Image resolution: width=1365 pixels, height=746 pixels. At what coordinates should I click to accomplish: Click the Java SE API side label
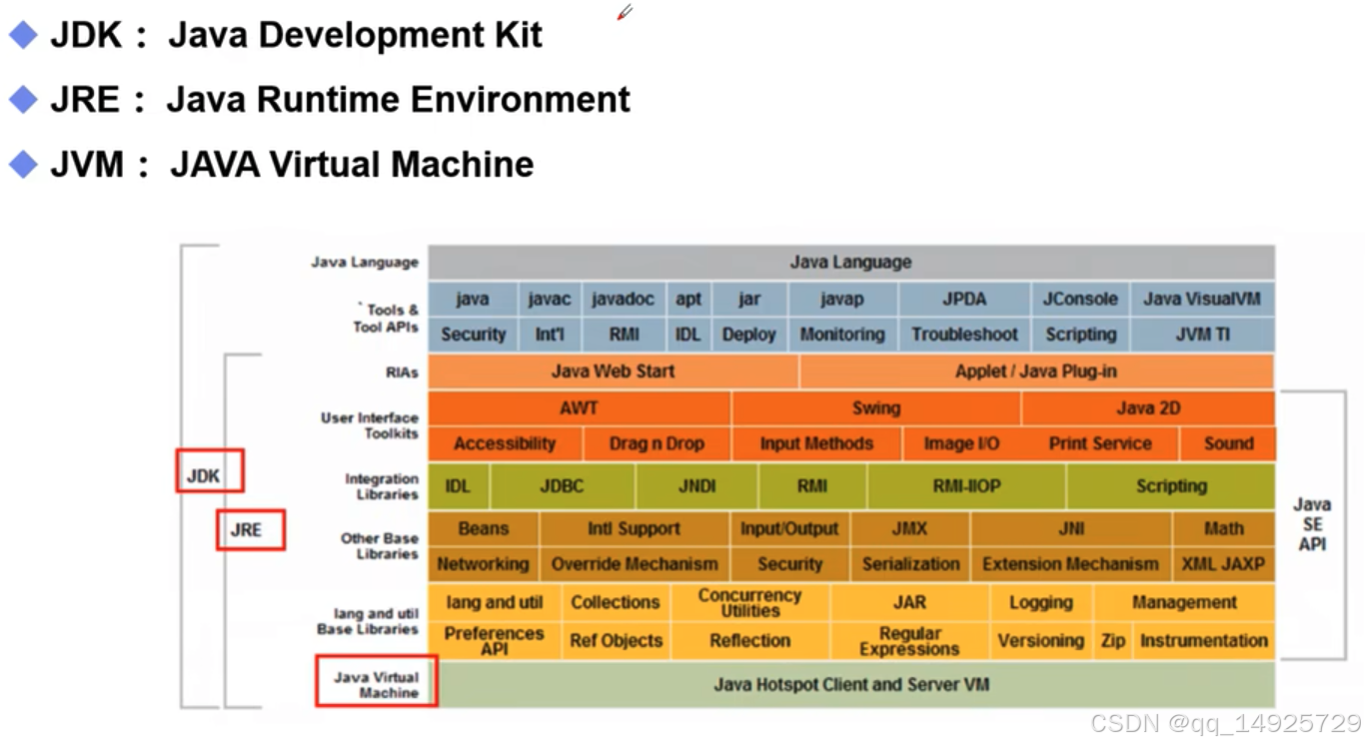[1313, 523]
